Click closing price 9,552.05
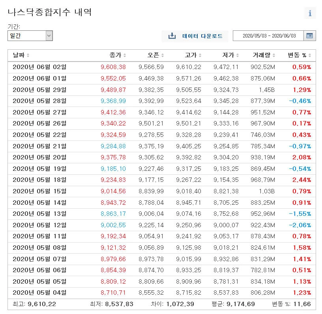The height and width of the screenshot is (314, 322). 113,78
